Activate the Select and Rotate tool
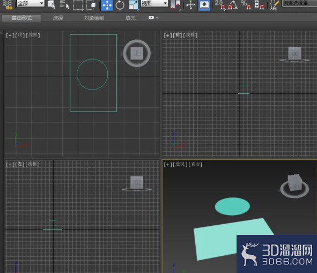The height and width of the screenshot is (273, 317). [120, 5]
